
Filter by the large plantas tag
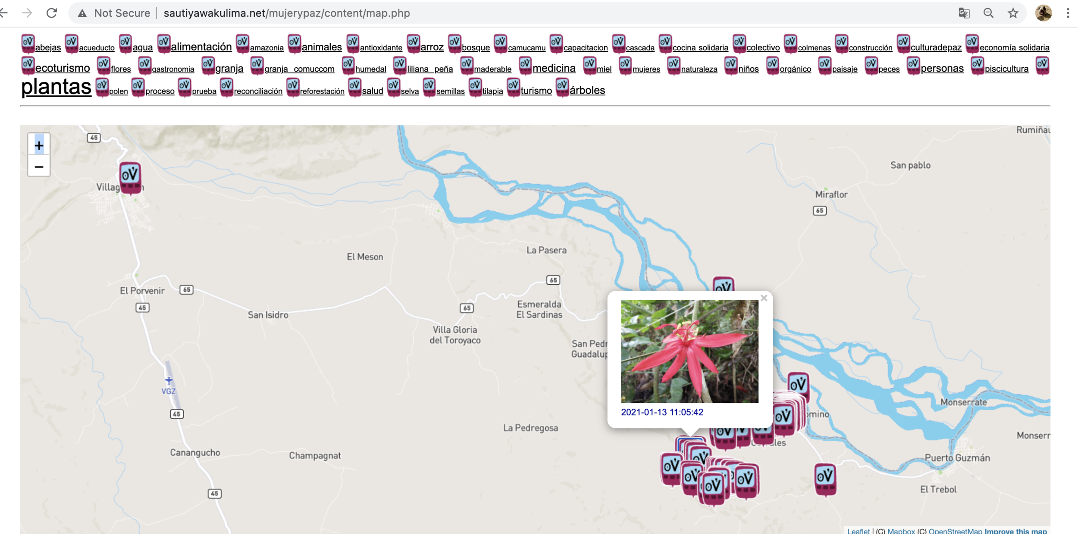pyautogui.click(x=56, y=87)
